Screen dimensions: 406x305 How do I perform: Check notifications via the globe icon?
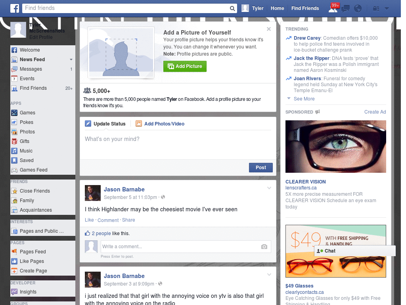point(357,8)
